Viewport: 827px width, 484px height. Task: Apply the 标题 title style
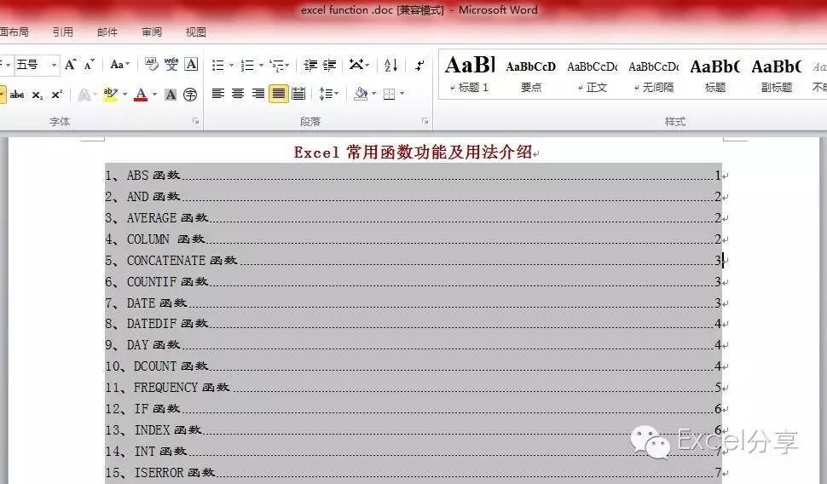pyautogui.click(x=715, y=74)
